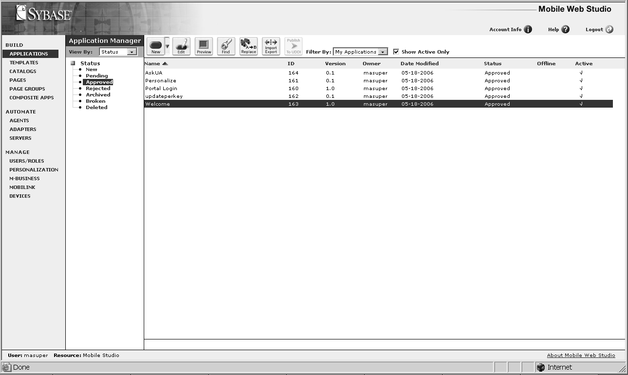Sort by Version column header
This screenshot has width=628, height=375.
point(335,63)
